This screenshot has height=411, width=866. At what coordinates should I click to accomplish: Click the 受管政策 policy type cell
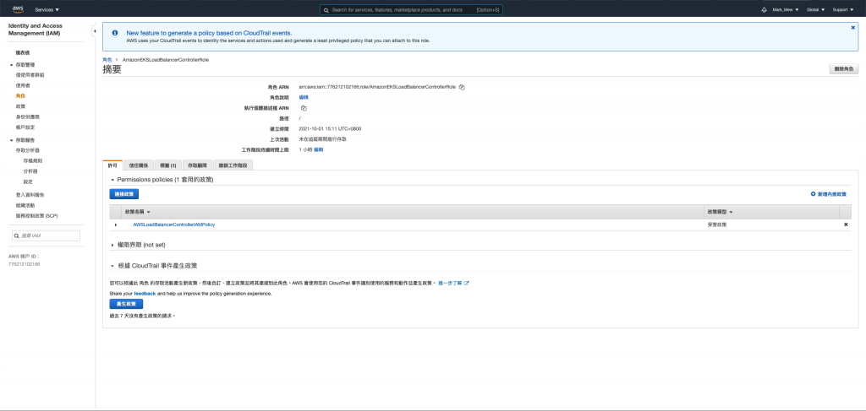[x=717, y=224]
